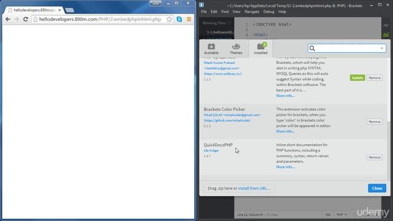The width and height of the screenshot is (393, 221).
Task: Maximize the Chrome window
Action: [177, 3]
